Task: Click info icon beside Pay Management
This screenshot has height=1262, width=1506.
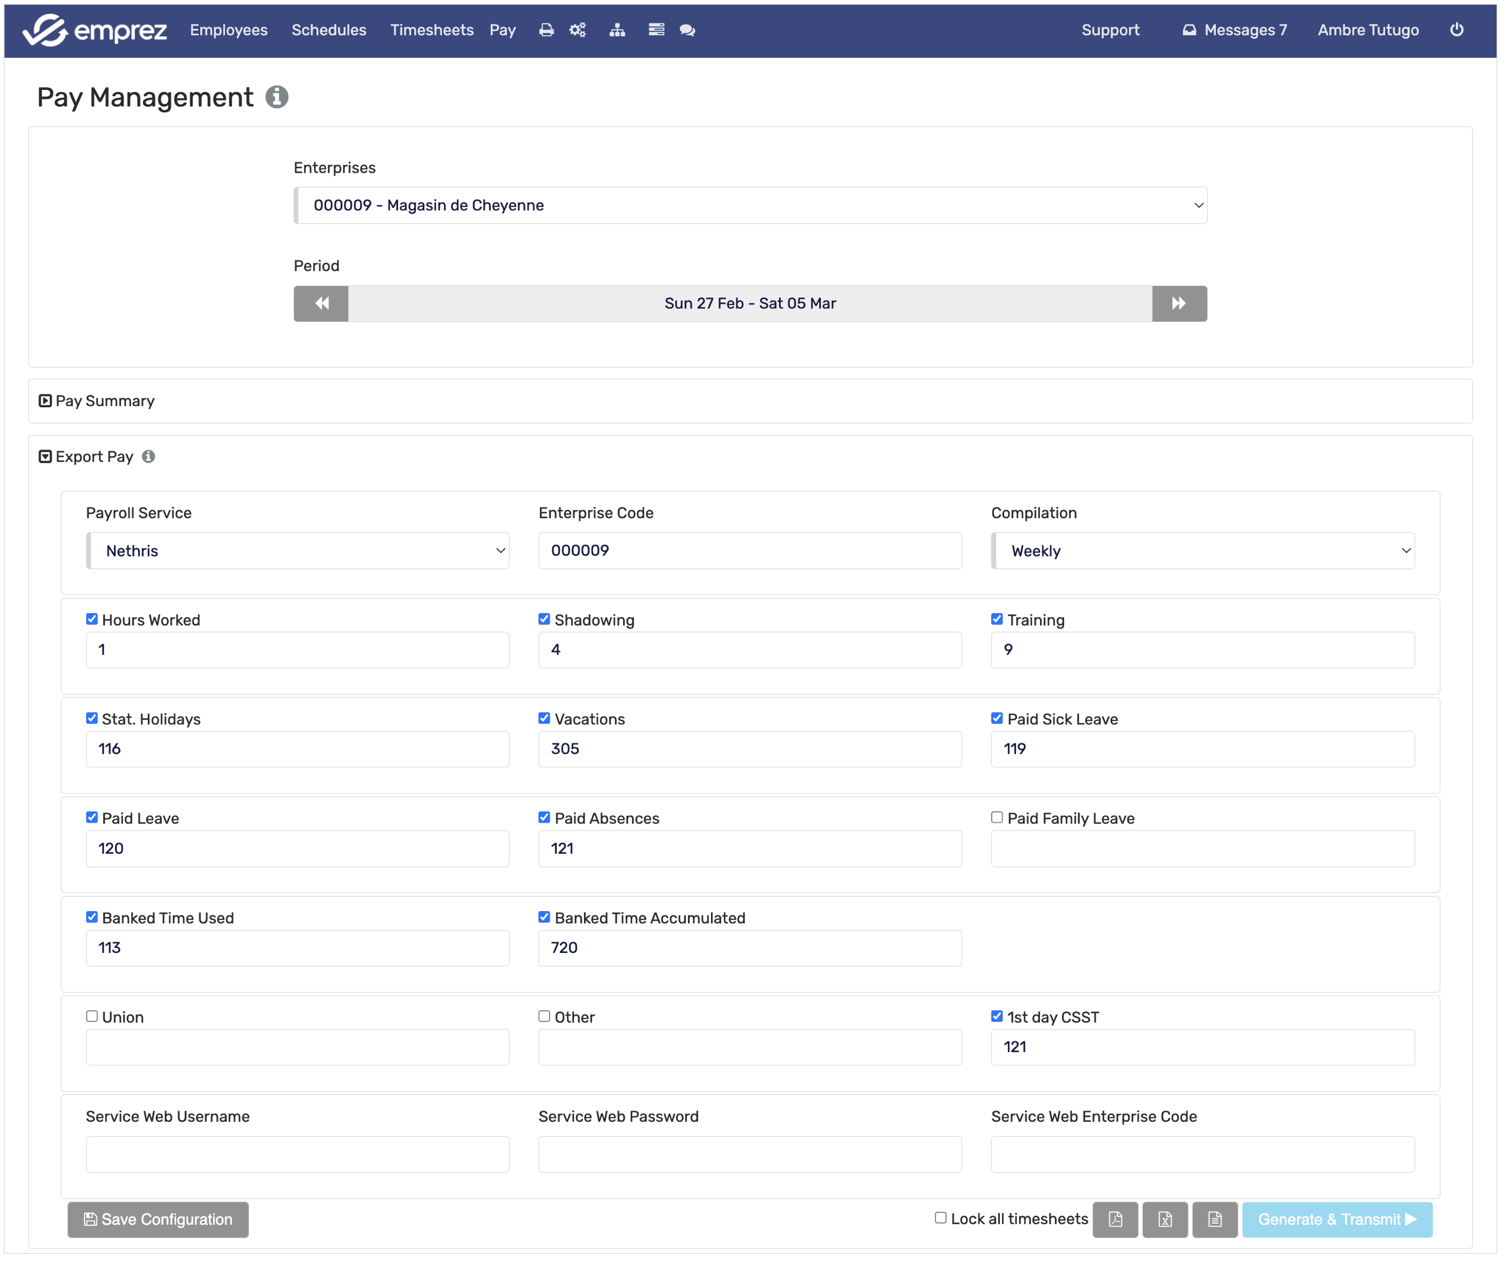Action: click(x=278, y=97)
